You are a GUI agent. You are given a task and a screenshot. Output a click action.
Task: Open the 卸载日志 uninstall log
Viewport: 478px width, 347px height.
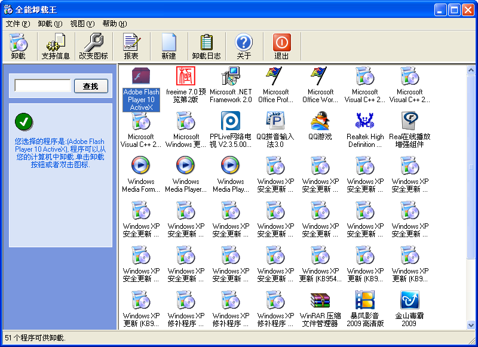coord(206,47)
